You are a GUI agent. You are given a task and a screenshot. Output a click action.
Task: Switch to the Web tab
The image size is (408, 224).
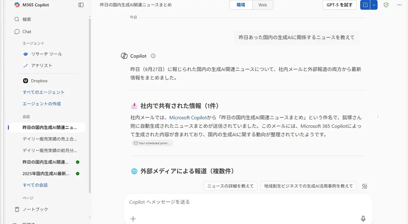(x=263, y=5)
